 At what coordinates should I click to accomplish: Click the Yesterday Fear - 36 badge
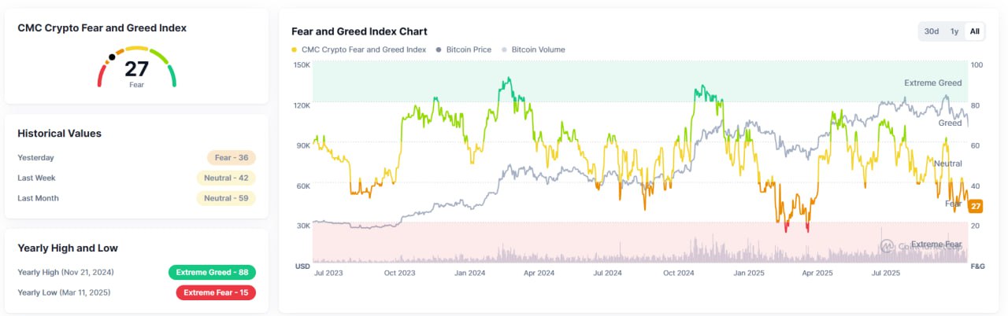231,157
